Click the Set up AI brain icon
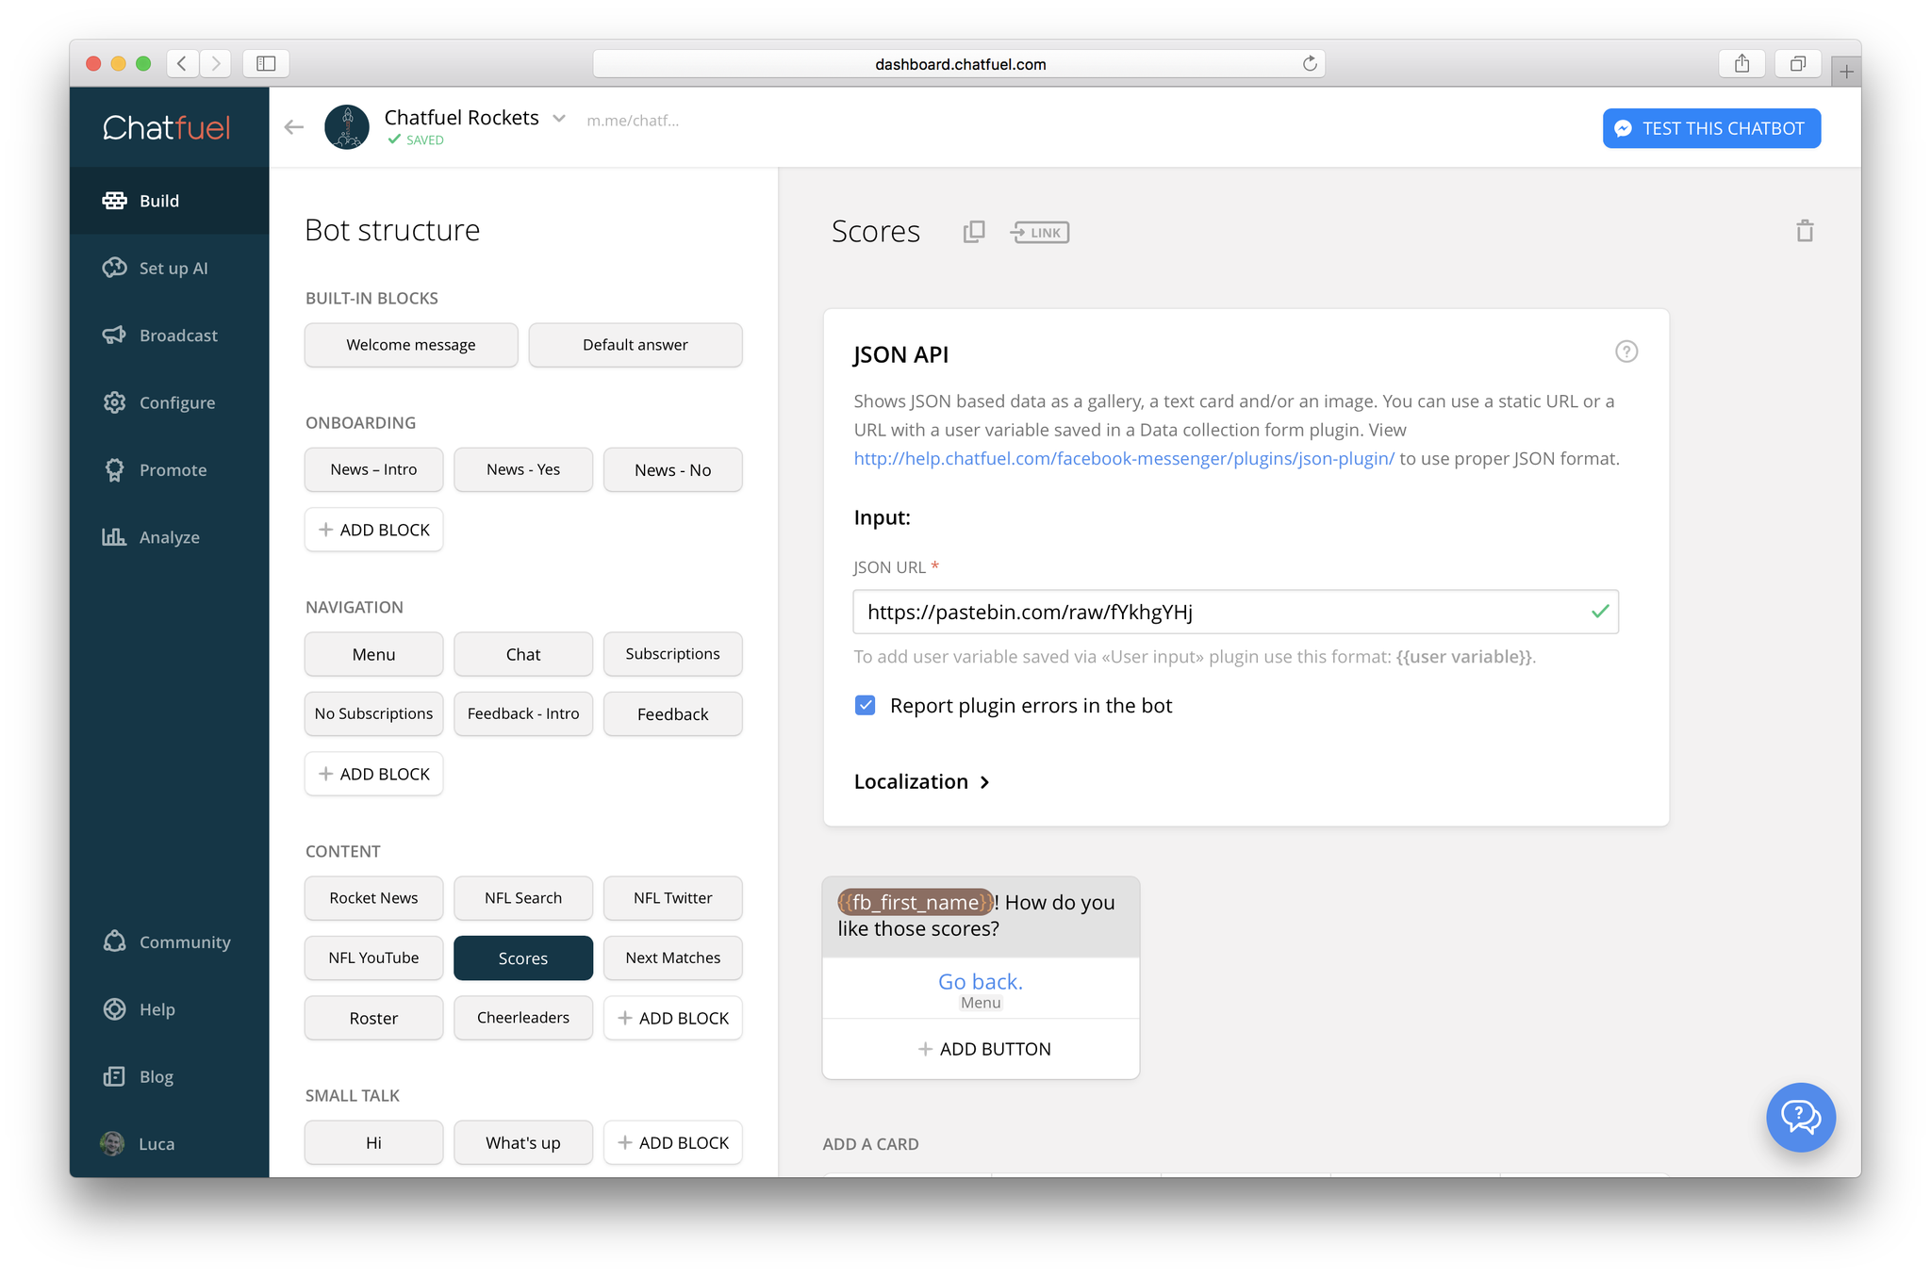 pyautogui.click(x=114, y=268)
